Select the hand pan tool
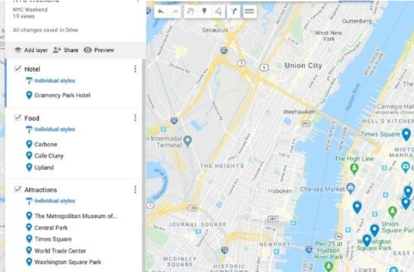The height and width of the screenshot is (272, 414). tap(190, 11)
